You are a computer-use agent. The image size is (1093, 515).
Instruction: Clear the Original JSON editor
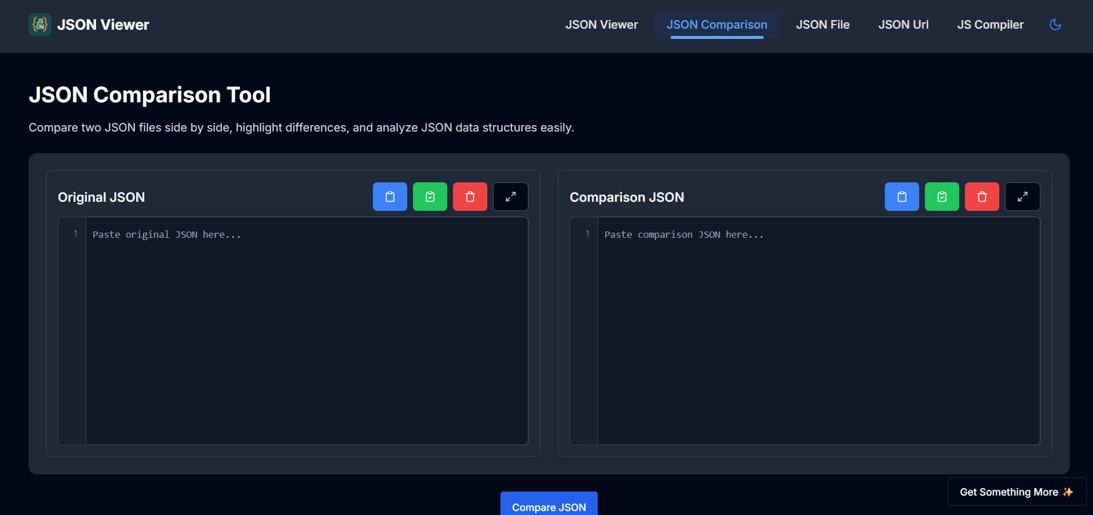470,196
